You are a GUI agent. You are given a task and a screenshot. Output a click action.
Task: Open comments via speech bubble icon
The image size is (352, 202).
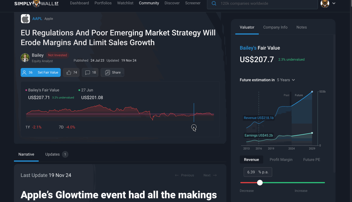click(x=88, y=72)
